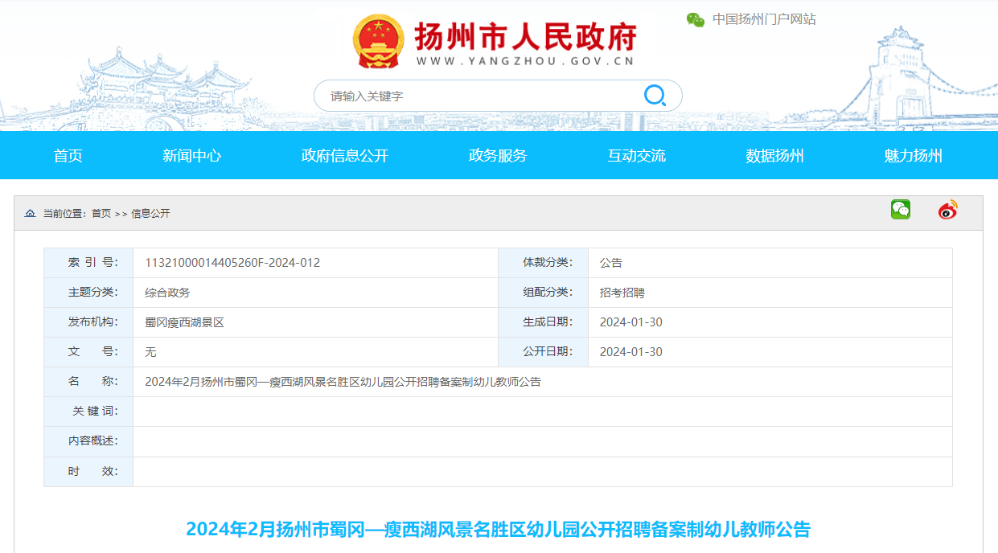Share to Weibo using the red icon
998x553 pixels.
(x=948, y=210)
